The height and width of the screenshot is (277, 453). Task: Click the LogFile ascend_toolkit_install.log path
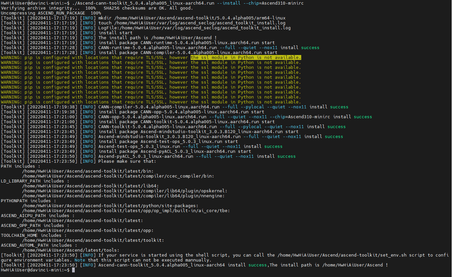pos(194,28)
